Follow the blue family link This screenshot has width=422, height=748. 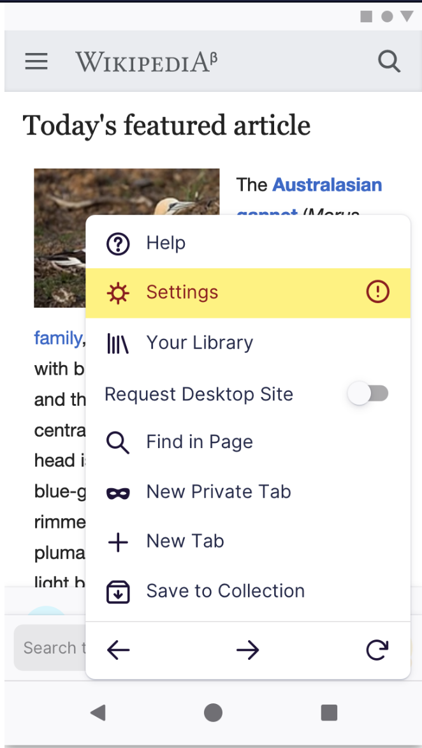point(57,338)
